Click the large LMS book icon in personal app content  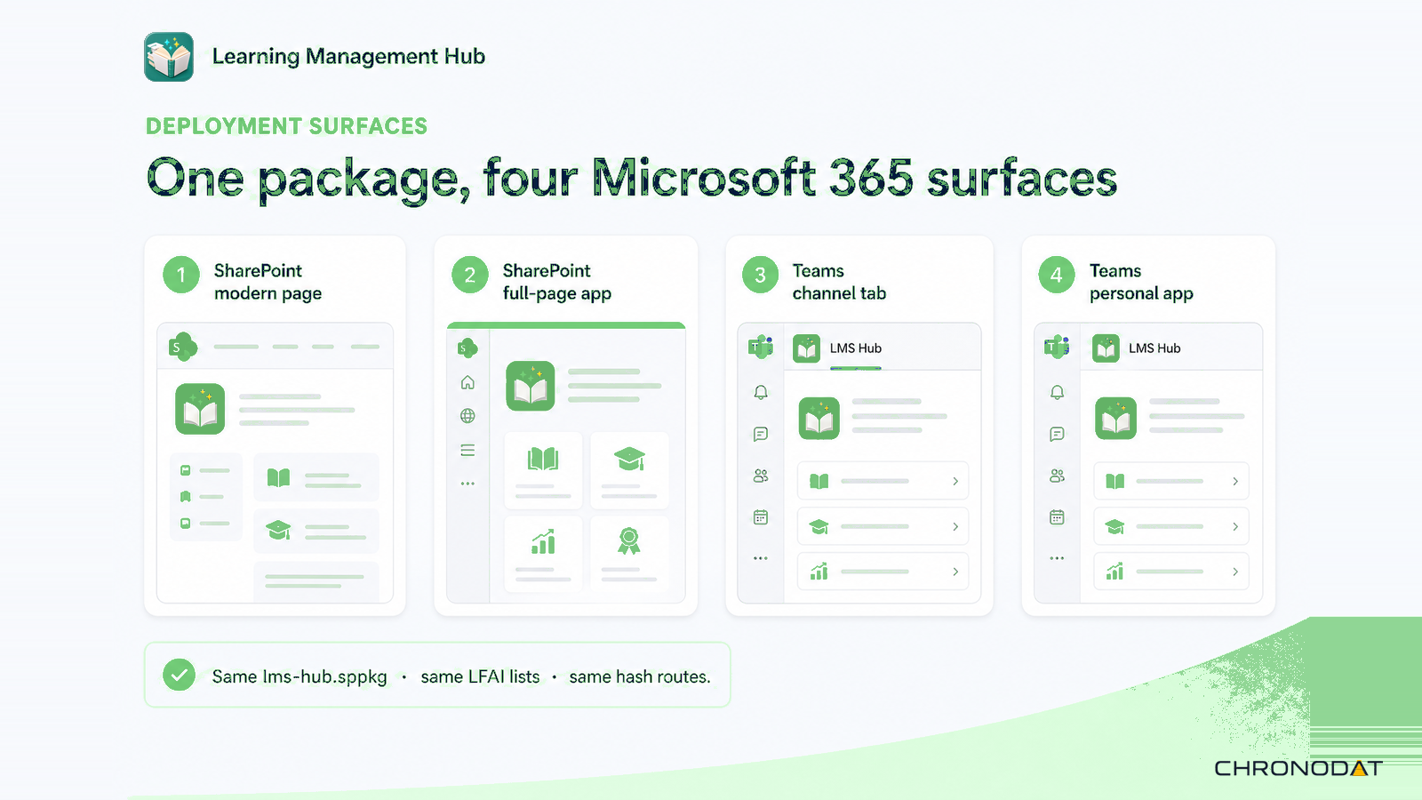(x=1115, y=418)
